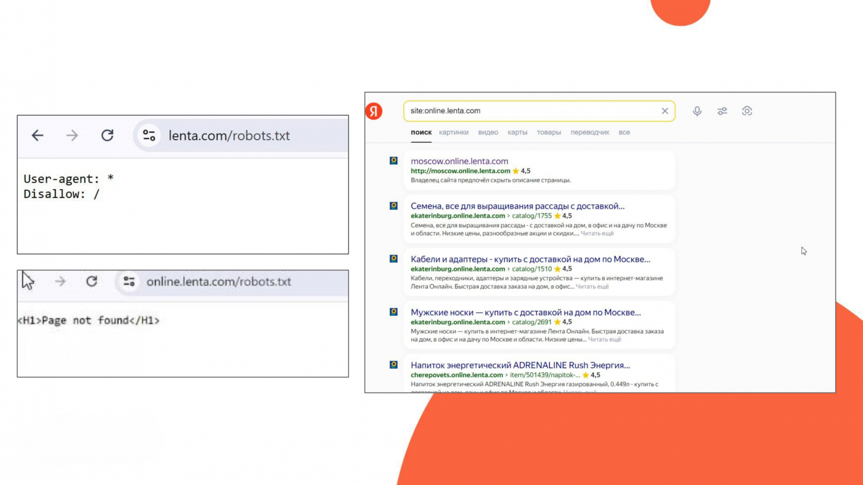The width and height of the screenshot is (863, 485).
Task: Open search settings sliders icon
Action: pyautogui.click(x=722, y=111)
